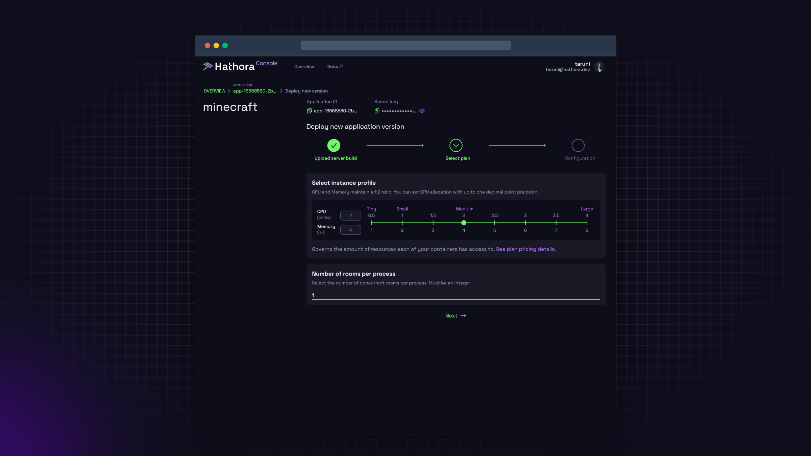Select the Large 4 CPU slider tick
Viewport: 811px width, 456px height.
click(587, 223)
